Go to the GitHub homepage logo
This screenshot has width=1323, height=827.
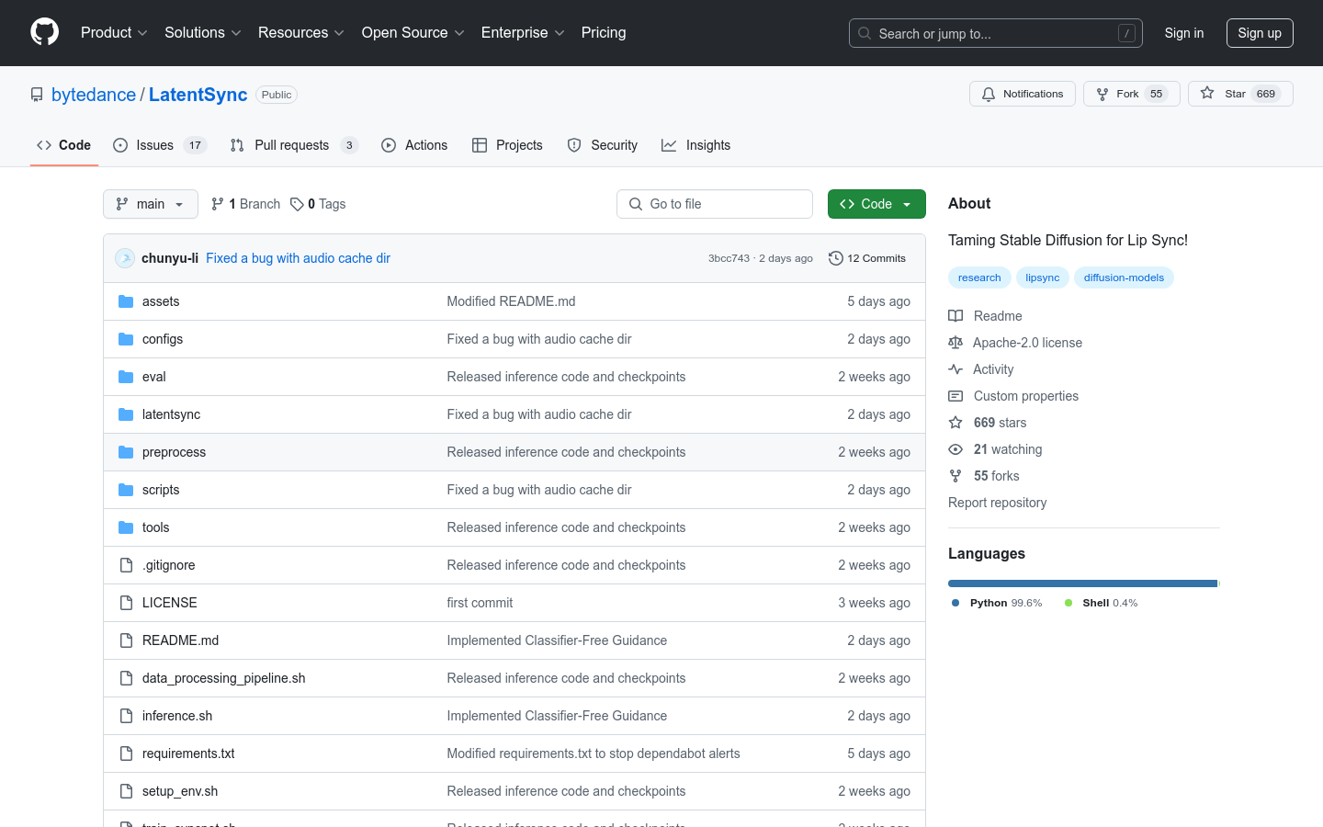pyautogui.click(x=44, y=32)
